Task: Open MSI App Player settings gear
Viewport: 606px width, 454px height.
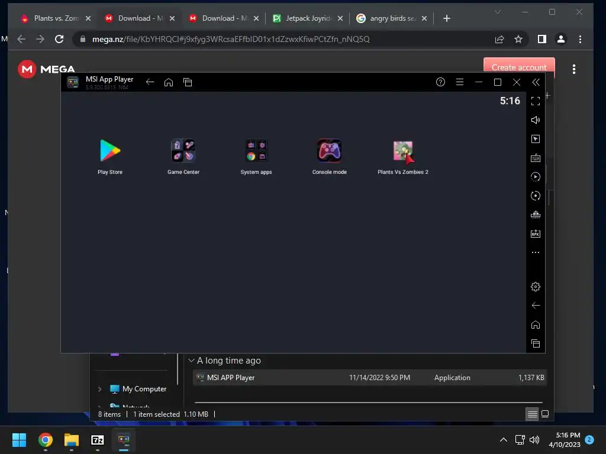Action: click(x=535, y=287)
